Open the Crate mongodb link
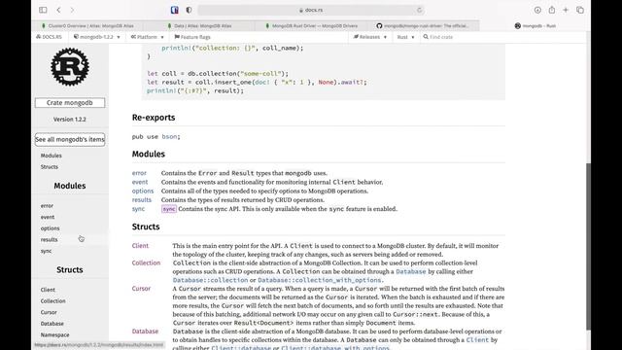Viewport: 622px width, 350px height. [x=70, y=103]
